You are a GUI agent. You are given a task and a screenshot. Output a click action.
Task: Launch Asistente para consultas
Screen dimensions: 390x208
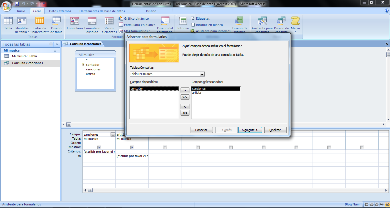coord(262,25)
